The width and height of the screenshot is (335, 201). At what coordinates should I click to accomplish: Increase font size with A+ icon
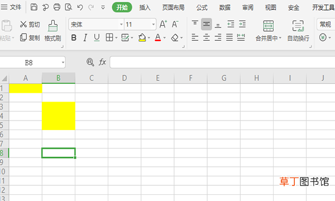[163, 24]
